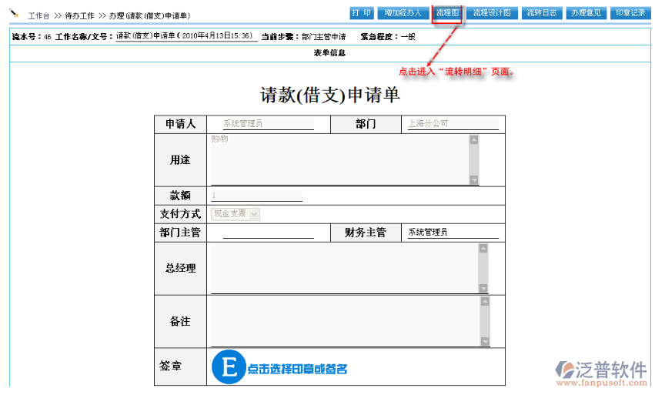The width and height of the screenshot is (655, 395).
Task: Click the 部门主管 department head field
Action: [x=262, y=233]
